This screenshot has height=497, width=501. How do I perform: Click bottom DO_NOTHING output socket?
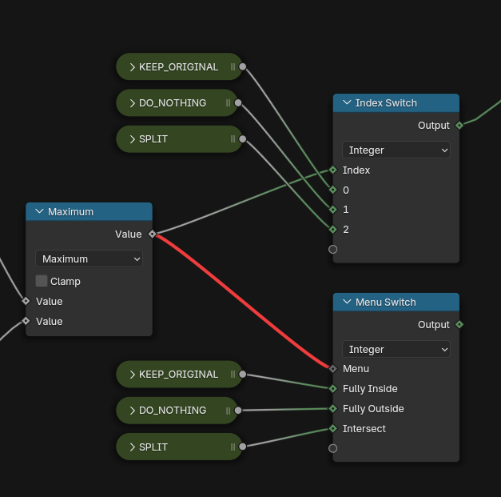238,411
